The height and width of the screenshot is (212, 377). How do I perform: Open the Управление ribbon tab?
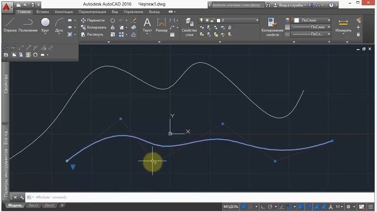133,12
